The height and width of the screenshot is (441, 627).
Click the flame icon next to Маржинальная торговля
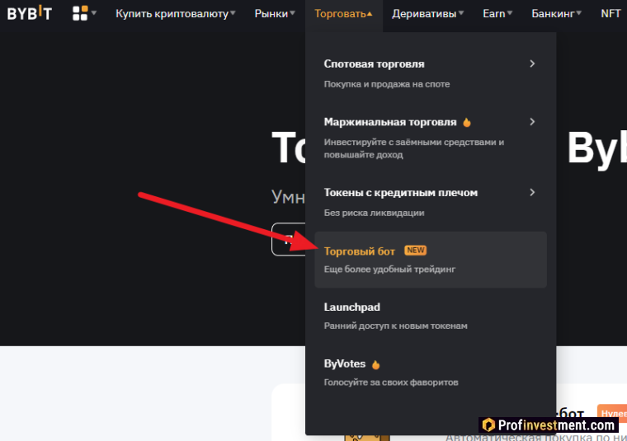[x=467, y=122]
